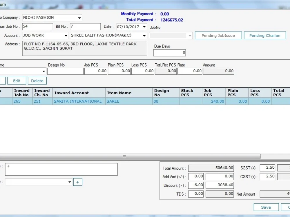Image resolution: width=290 pixels, height=217 pixels.
Task: Click the Delete button
Action: (37, 81)
